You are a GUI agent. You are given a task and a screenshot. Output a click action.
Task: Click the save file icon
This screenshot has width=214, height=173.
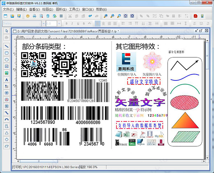point(19,16)
